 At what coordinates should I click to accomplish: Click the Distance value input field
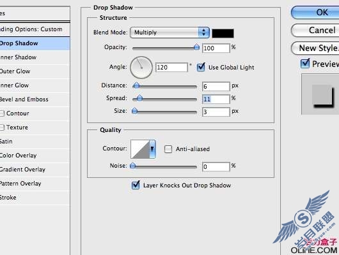pos(216,87)
